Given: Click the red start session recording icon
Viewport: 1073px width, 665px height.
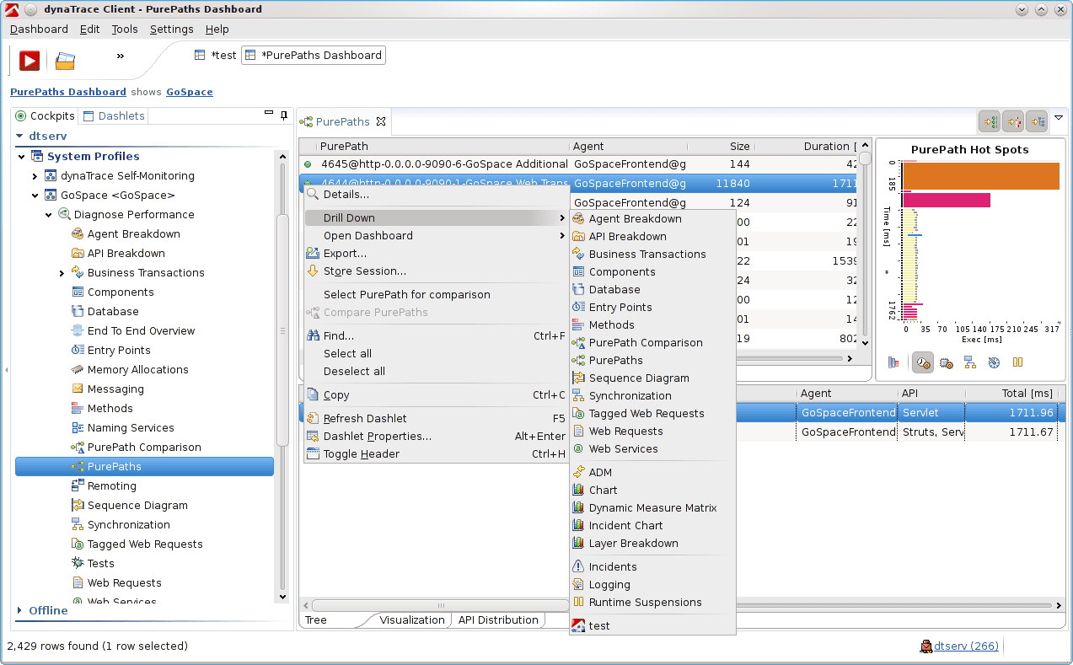Looking at the screenshot, I should [30, 61].
